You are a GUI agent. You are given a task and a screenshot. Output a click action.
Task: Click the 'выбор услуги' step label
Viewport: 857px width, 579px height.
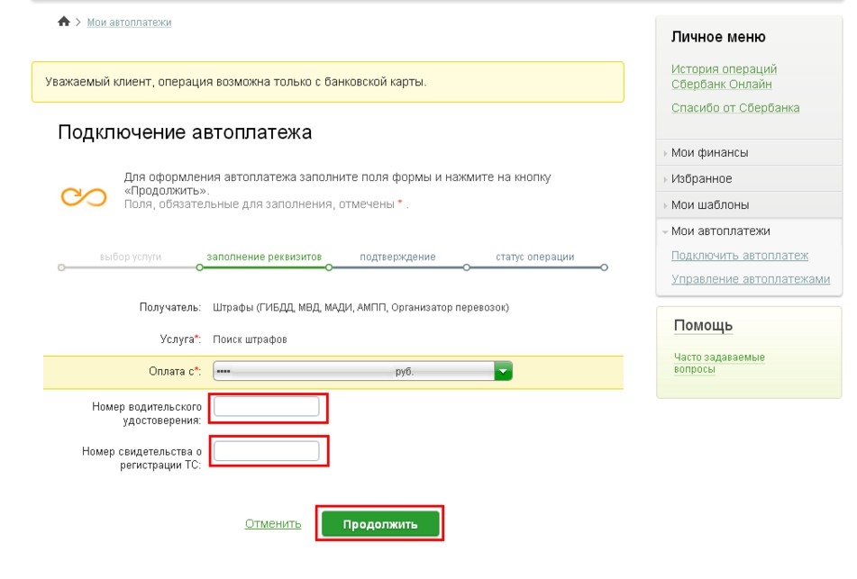coord(131,257)
